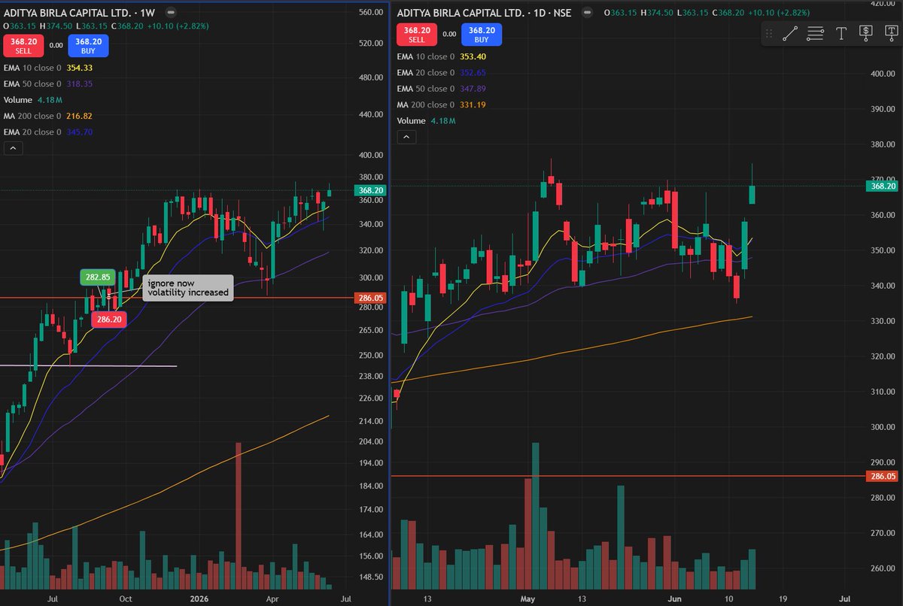The height and width of the screenshot is (606, 903).
Task: Select the Price Note ($) tool
Action: 865,33
